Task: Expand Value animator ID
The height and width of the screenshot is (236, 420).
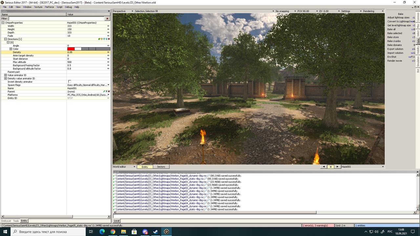Action: coord(6,75)
